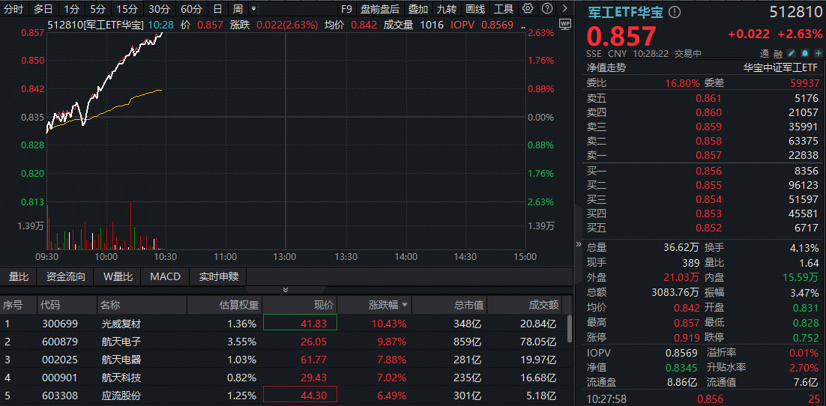Click the right arrow toolbar icon
826x406 pixels.
point(564,9)
